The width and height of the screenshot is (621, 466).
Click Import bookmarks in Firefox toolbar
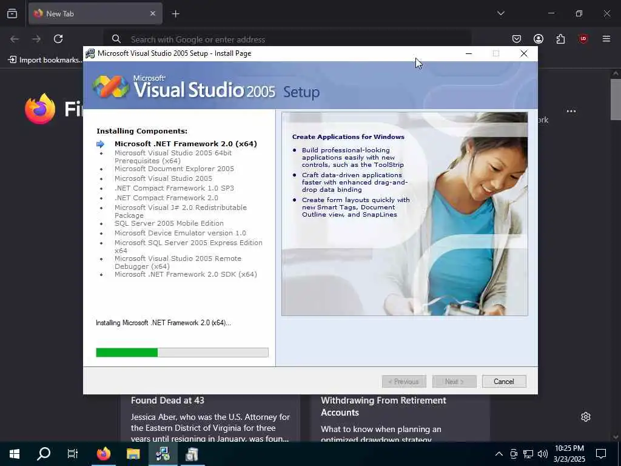(x=45, y=60)
